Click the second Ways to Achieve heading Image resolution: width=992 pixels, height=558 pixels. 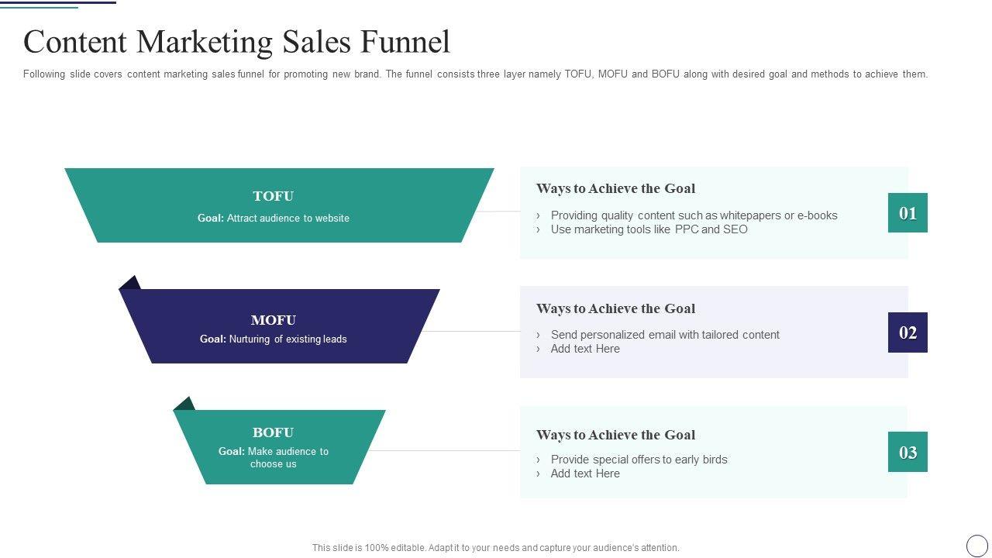coord(615,308)
